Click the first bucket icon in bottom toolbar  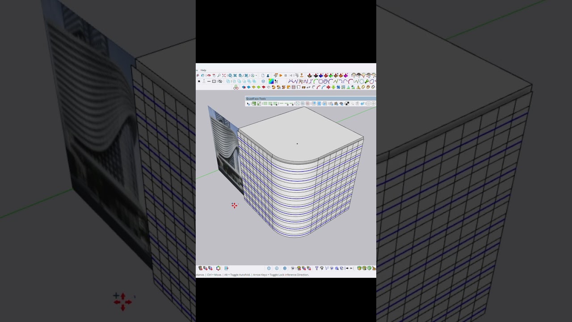coord(200,268)
